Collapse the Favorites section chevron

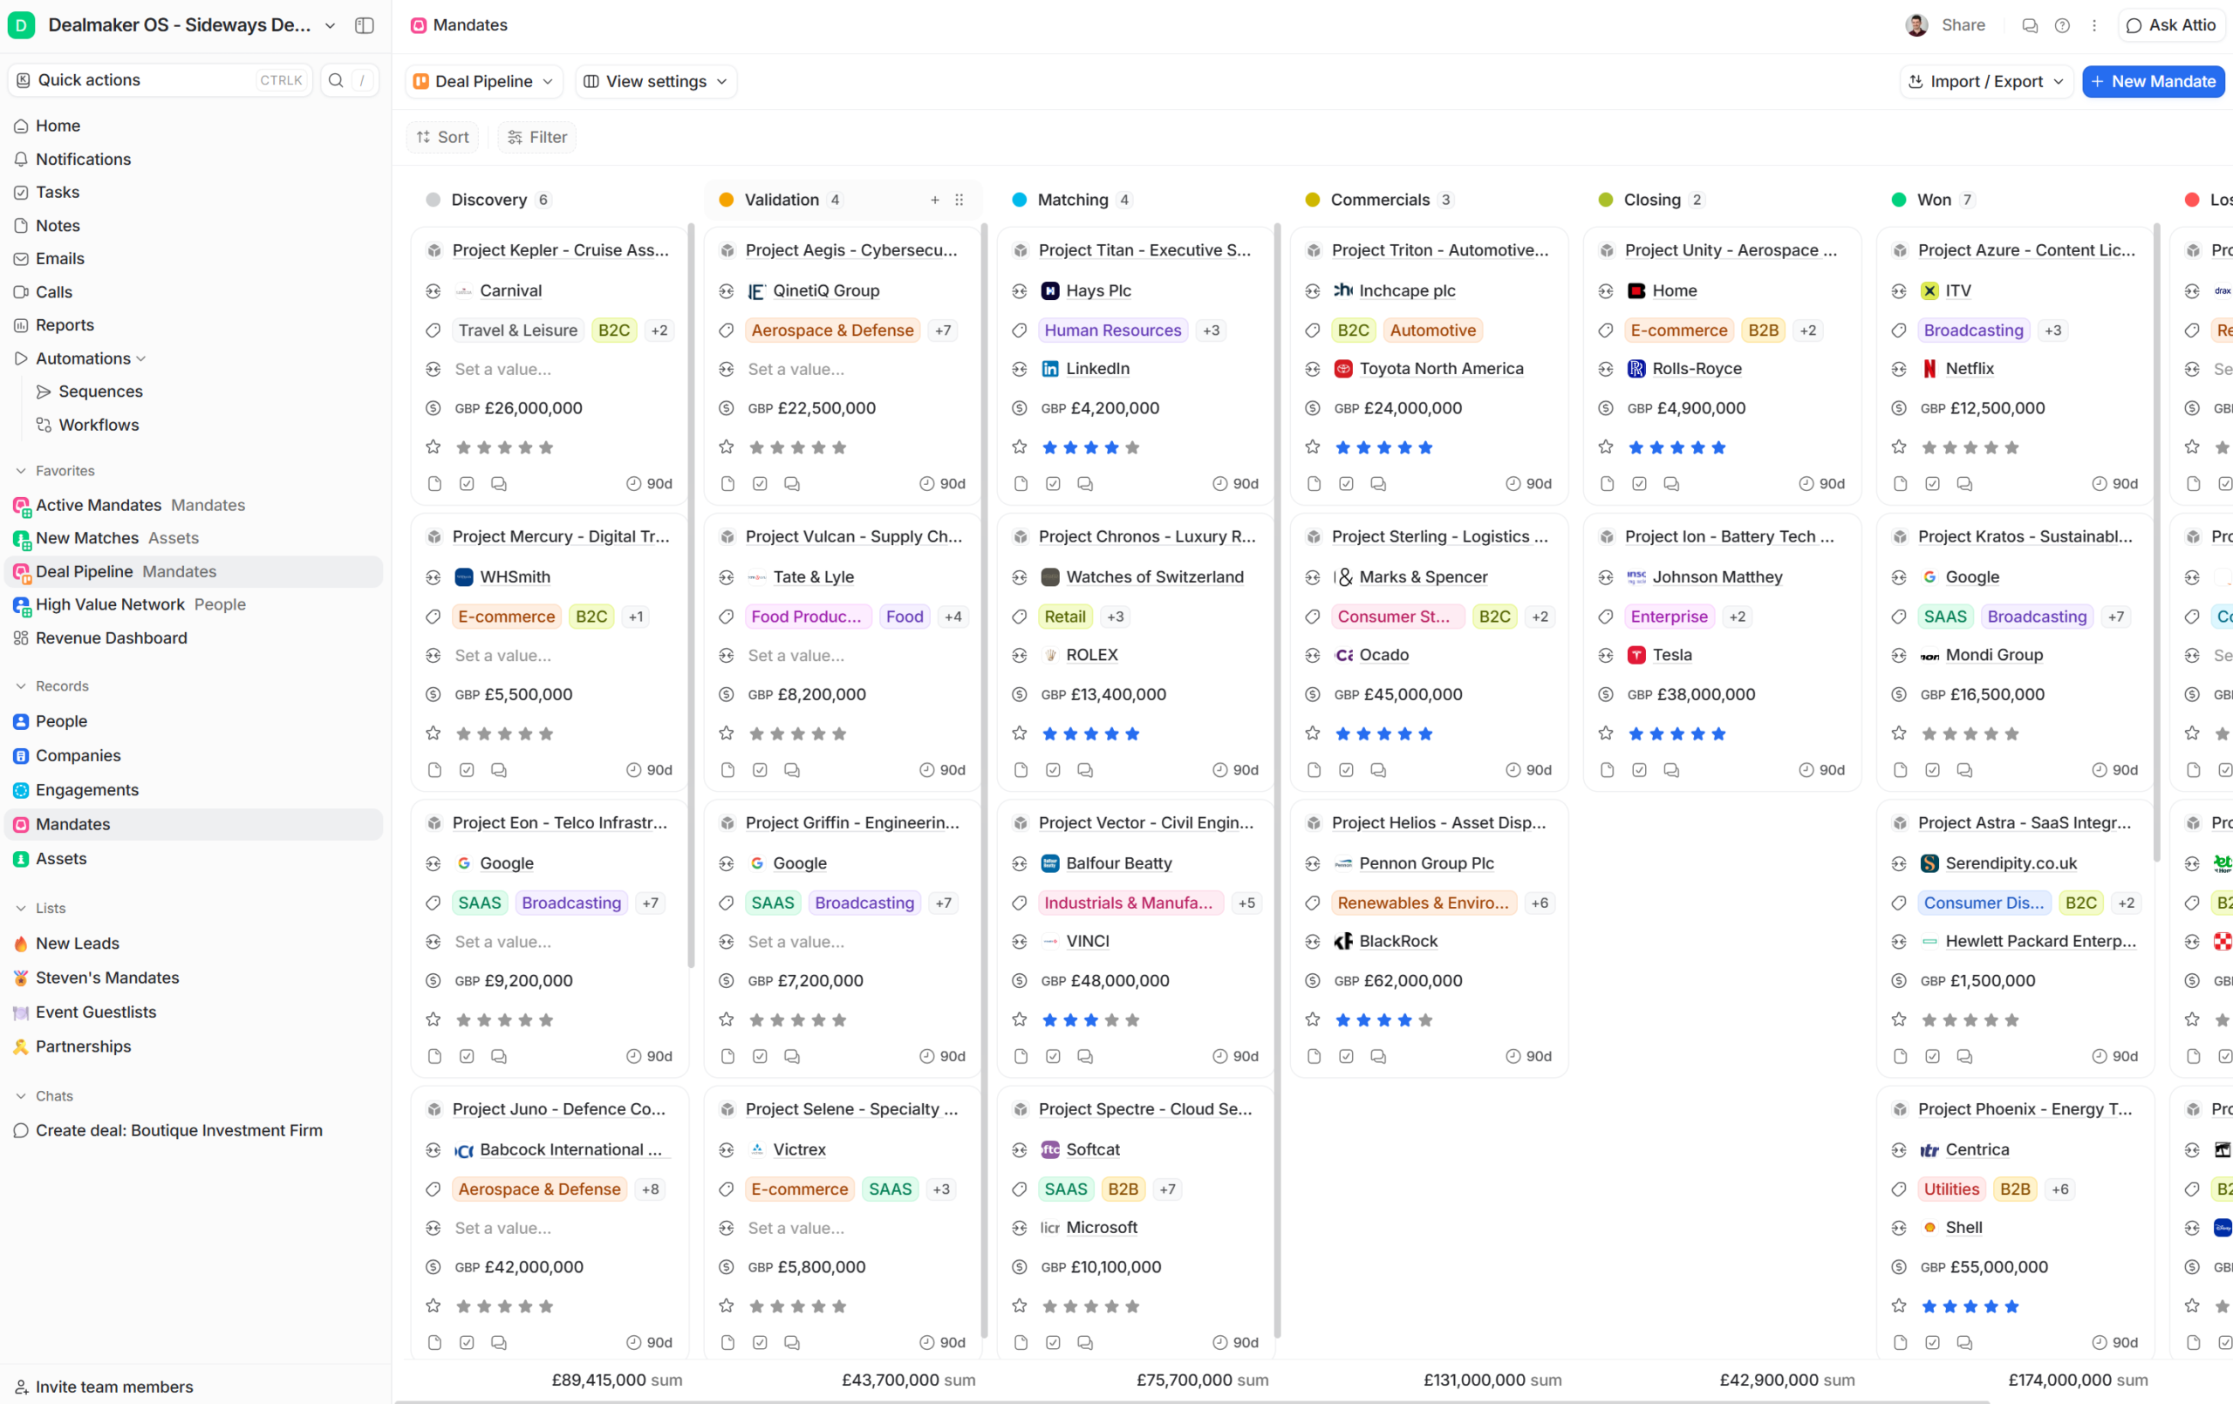(20, 471)
